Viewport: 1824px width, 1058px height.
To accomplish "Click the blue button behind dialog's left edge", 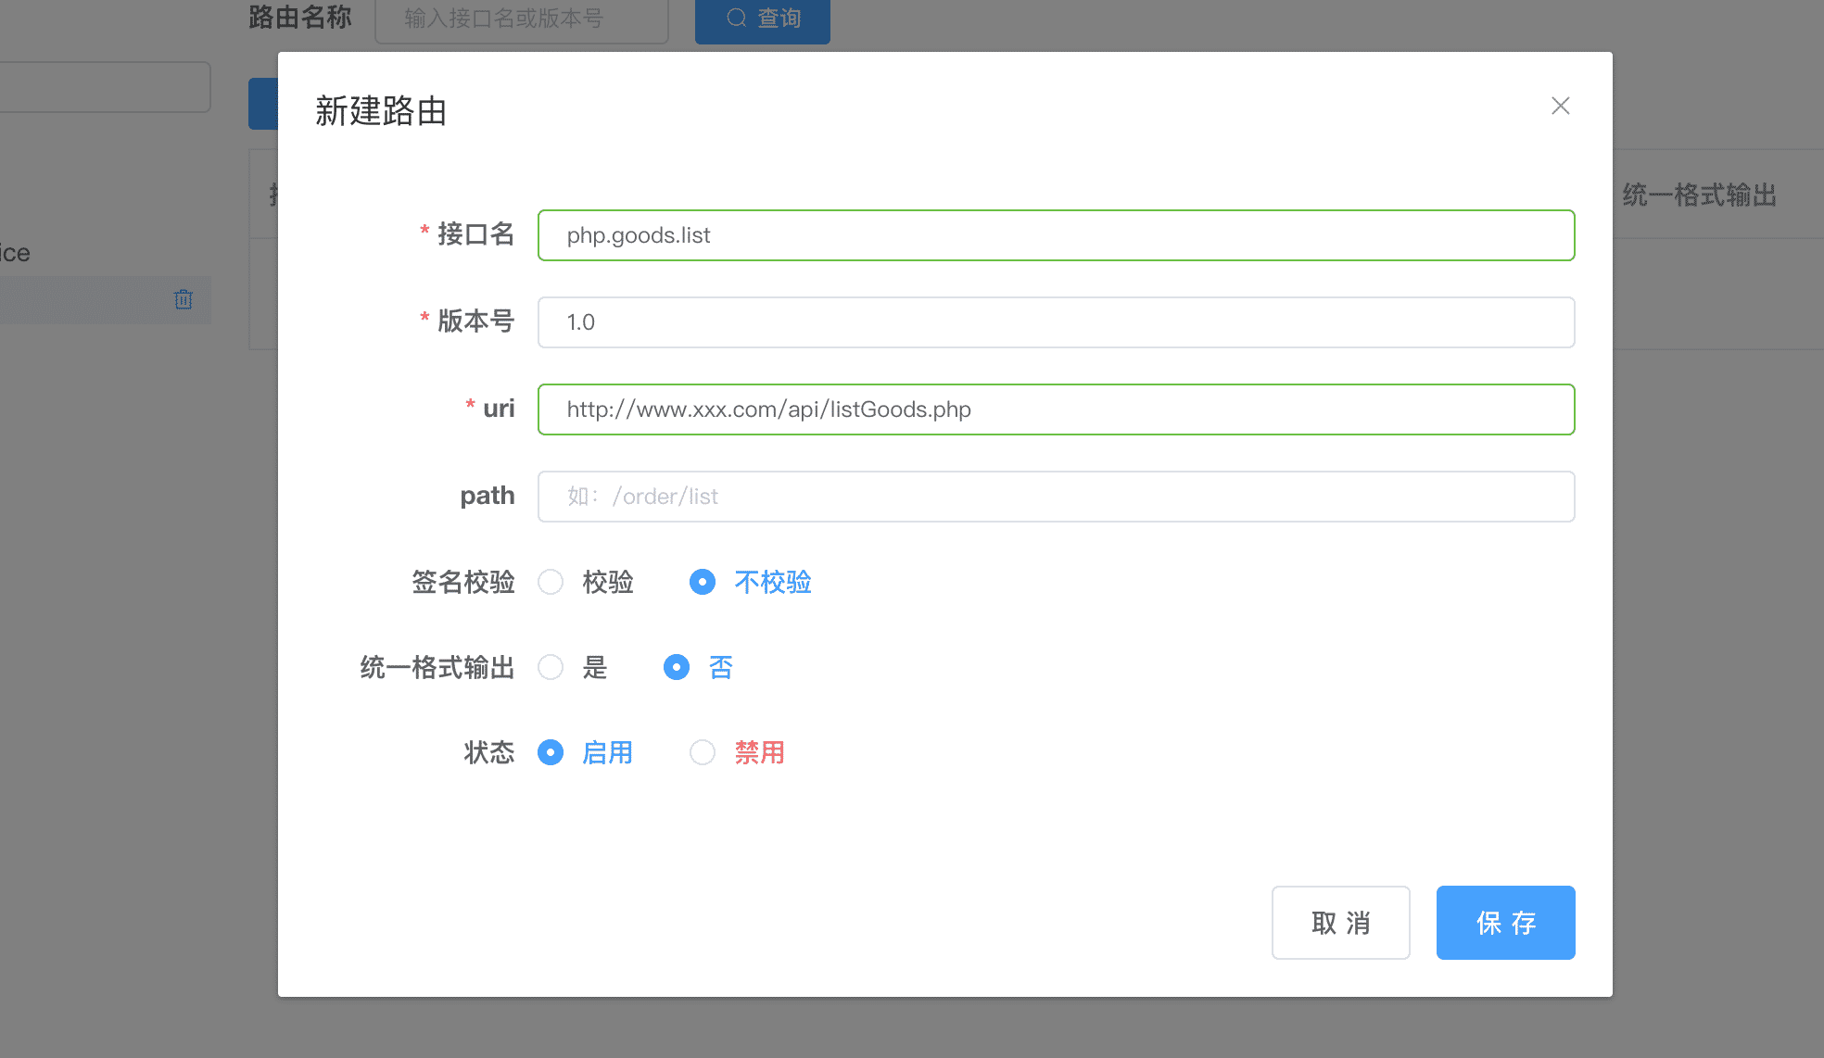I will tap(263, 104).
